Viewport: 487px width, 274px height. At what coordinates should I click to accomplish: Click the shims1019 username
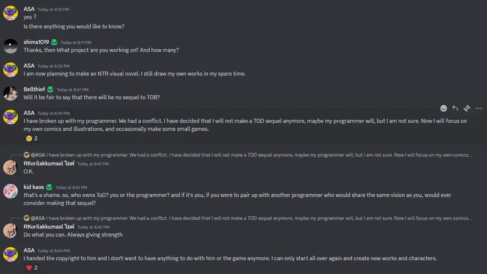point(36,42)
